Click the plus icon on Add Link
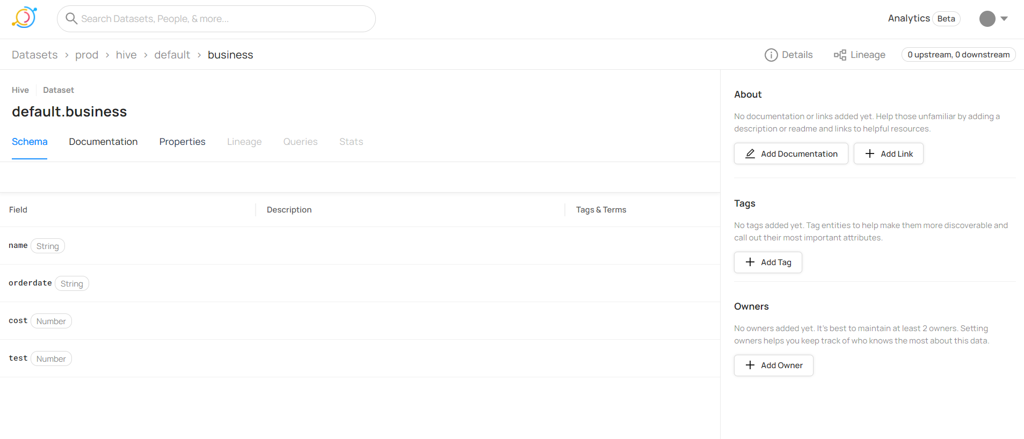 coord(870,153)
